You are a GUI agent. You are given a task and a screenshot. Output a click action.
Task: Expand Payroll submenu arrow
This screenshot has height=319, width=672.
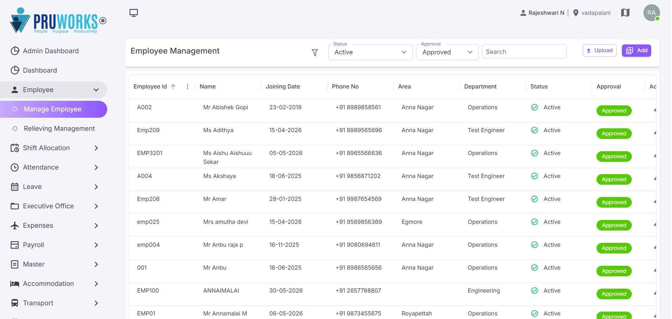(x=96, y=245)
